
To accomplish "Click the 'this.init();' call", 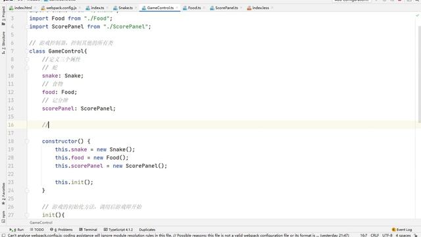I will click(x=74, y=182).
